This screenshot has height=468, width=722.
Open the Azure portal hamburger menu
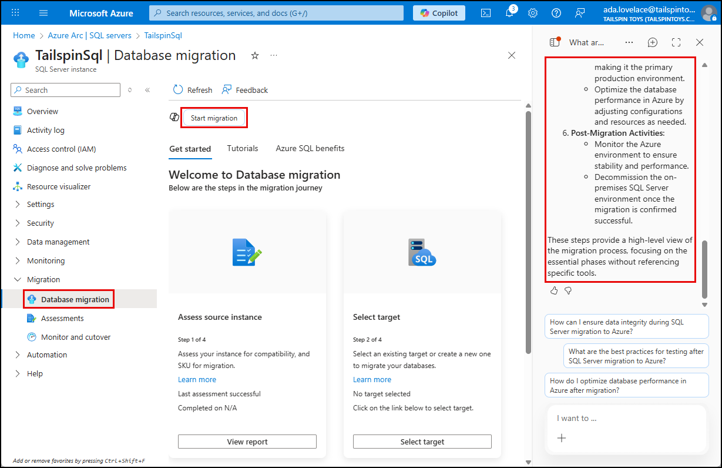coord(43,12)
